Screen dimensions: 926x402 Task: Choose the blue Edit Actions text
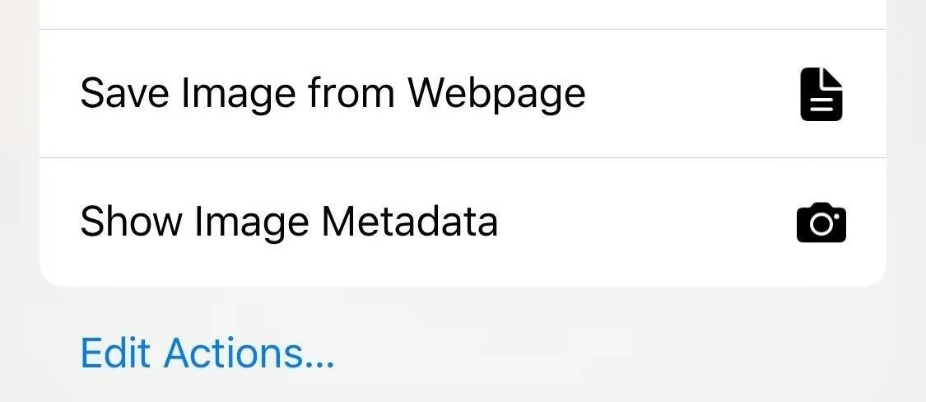pyautogui.click(x=207, y=353)
